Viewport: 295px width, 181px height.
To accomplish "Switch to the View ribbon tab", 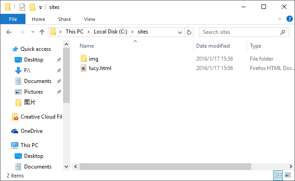I will (x=89, y=19).
